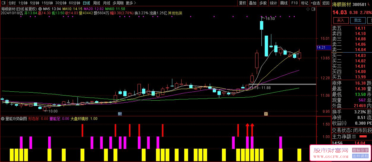Screen dimensions: 372x162
Task: Open 多股 multi-stock view
Action: click(263, 3)
